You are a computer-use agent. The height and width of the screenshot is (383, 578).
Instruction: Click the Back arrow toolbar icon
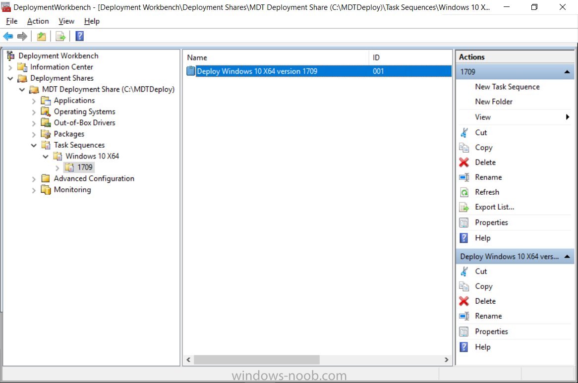coord(8,36)
